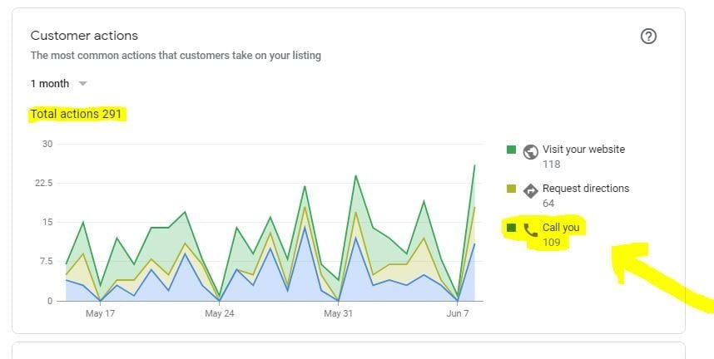Expand the time range dropdown arrow
The height and width of the screenshot is (359, 714).
(82, 84)
